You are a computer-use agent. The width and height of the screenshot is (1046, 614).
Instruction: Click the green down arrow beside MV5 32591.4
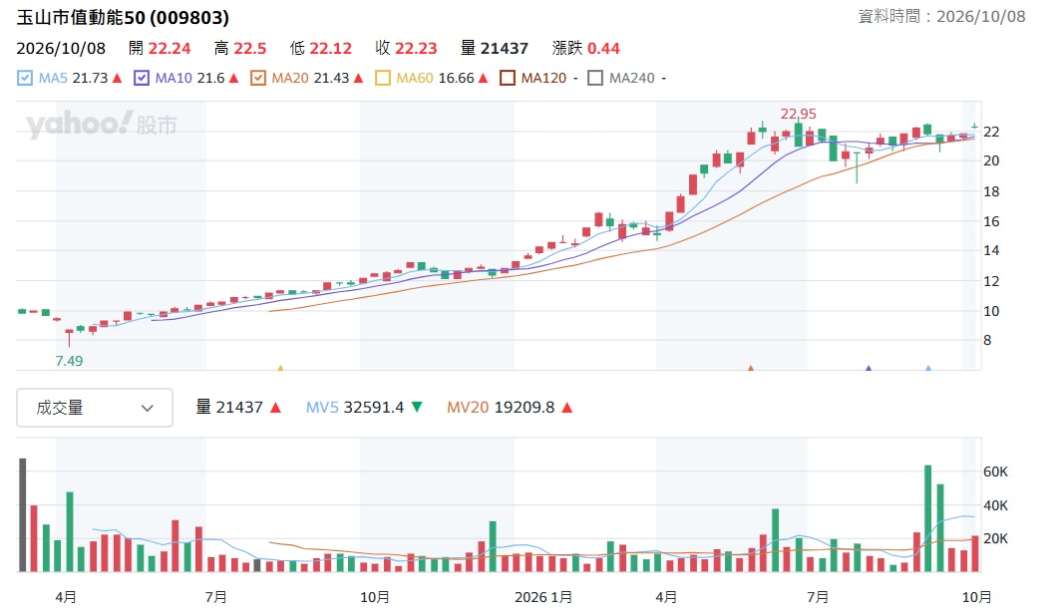click(x=417, y=408)
